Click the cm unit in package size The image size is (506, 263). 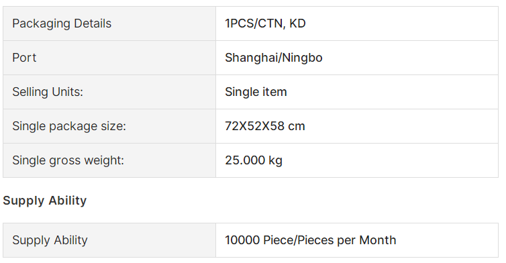(297, 127)
